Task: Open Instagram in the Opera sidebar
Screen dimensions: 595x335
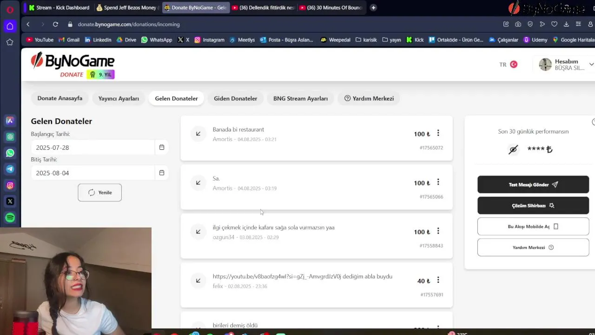Action: coord(10,185)
